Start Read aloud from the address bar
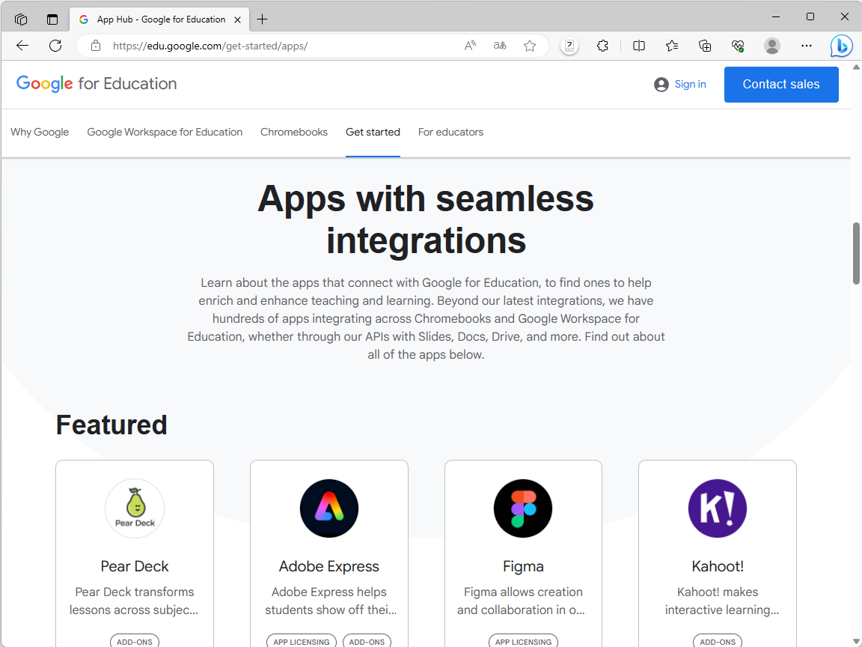Image resolution: width=862 pixels, height=647 pixels. coord(469,46)
